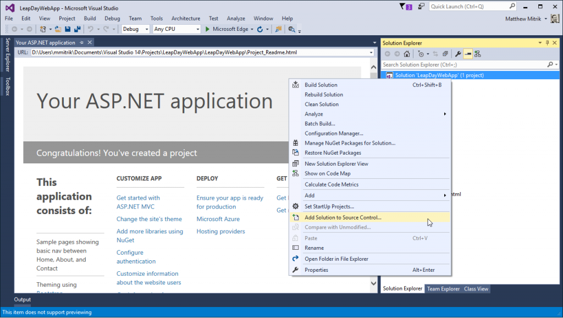Click the Undo arrow icon
Image resolution: width=563 pixels, height=318 pixels.
tap(91, 29)
